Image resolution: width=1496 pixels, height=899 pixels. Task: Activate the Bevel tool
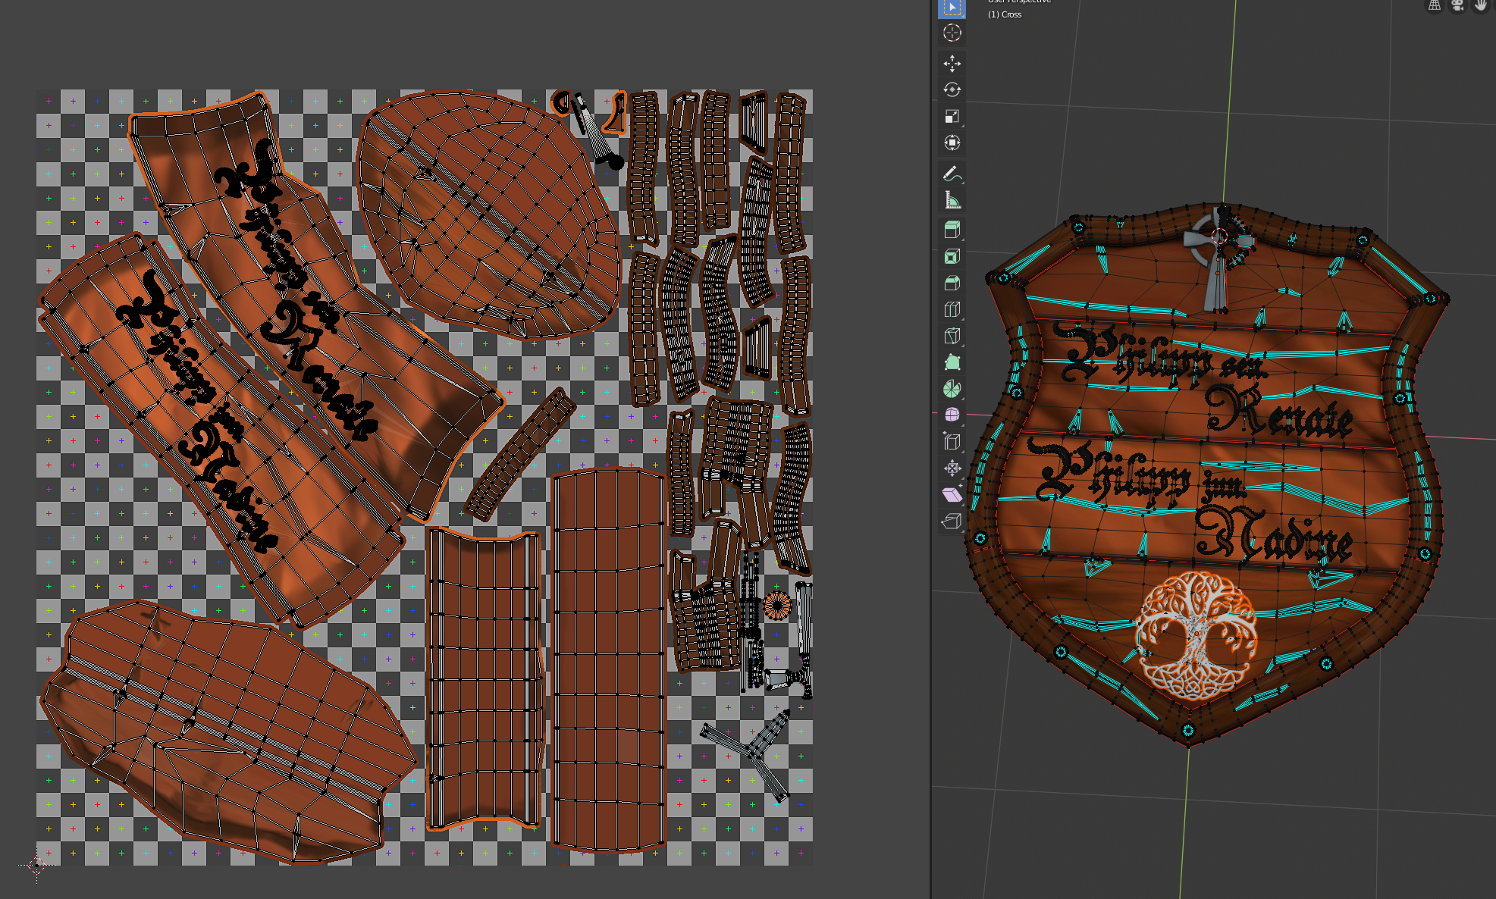tap(952, 283)
